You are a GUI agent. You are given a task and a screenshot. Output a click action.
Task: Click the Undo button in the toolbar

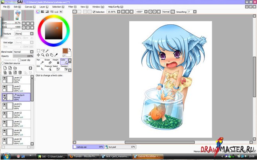click(74, 12)
